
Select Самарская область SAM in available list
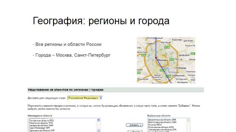point(41,125)
